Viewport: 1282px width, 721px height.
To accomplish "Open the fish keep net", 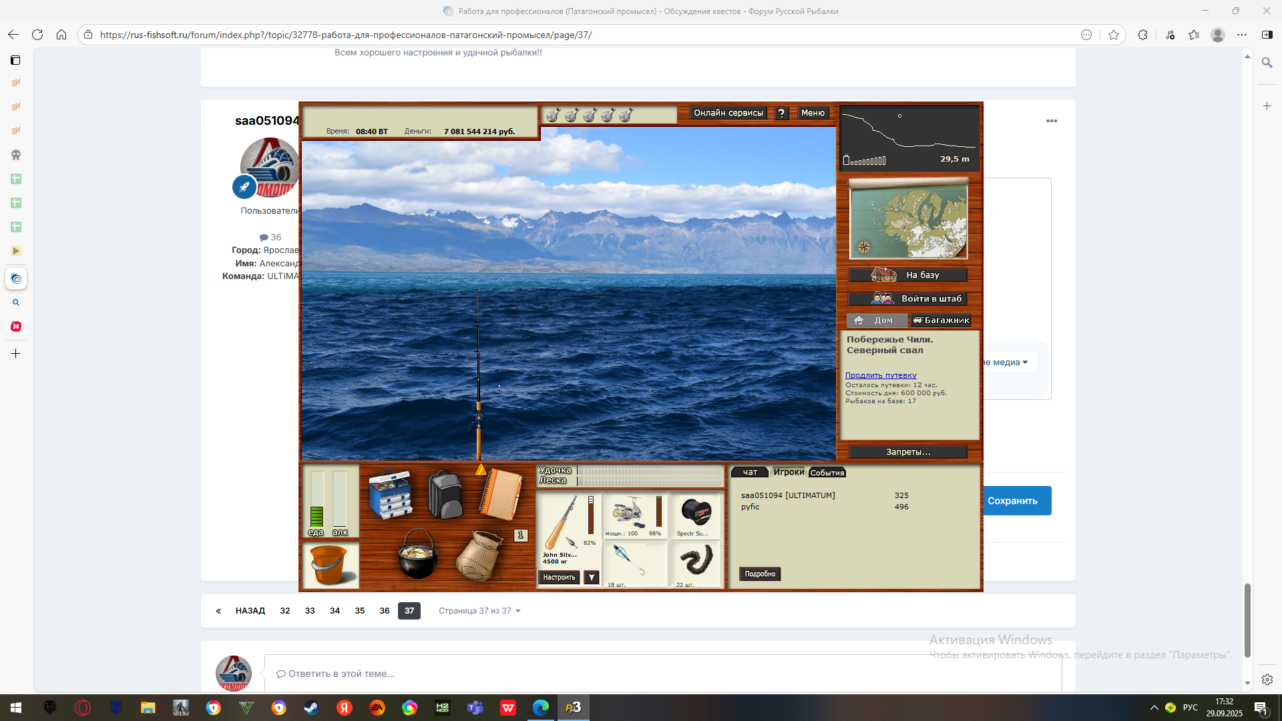I will click(478, 555).
